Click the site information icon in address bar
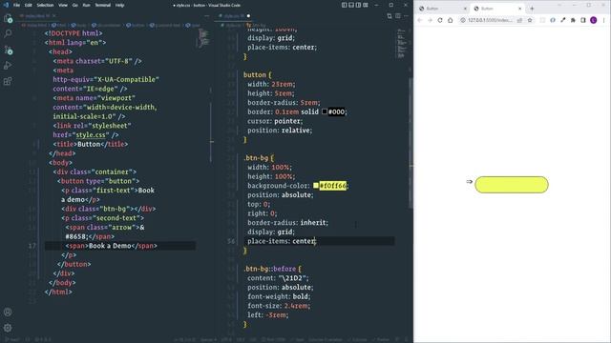The width and height of the screenshot is (611, 343). coord(463,20)
